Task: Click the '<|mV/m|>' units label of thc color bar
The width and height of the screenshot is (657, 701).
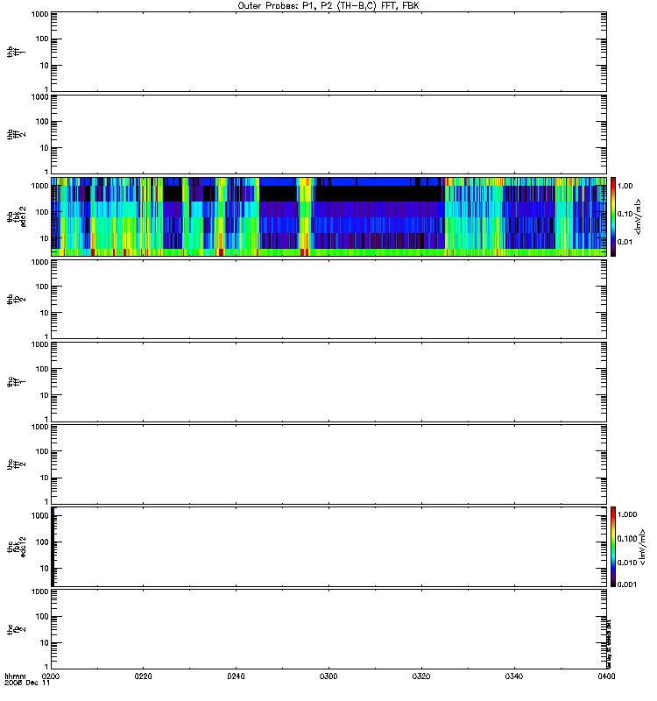Action: pyautogui.click(x=642, y=547)
